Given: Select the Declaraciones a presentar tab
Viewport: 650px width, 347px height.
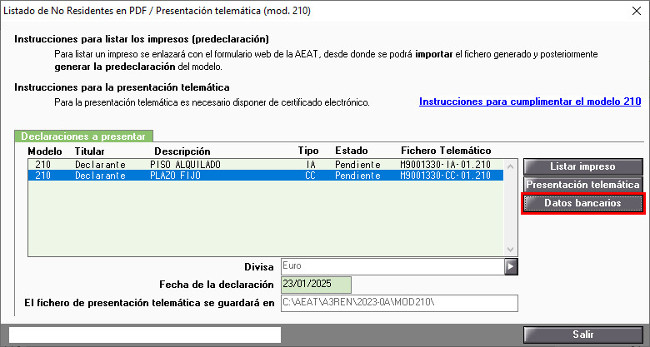Looking at the screenshot, I should tap(83, 136).
